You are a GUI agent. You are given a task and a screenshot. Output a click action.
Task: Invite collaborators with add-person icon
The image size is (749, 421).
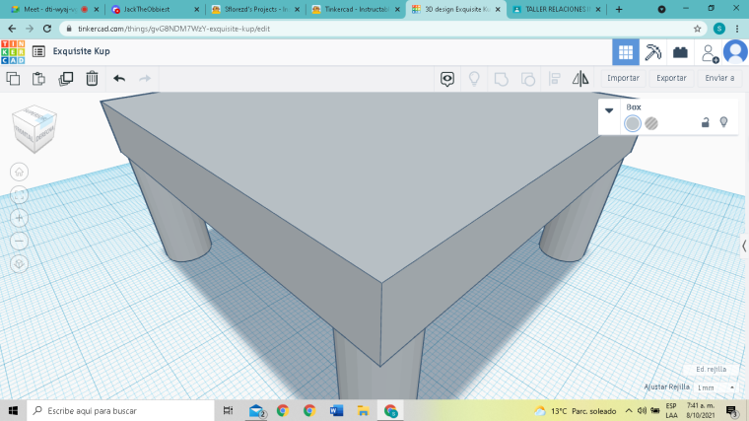coord(710,52)
